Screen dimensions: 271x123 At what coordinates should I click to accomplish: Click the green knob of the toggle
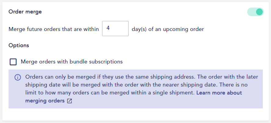click(x=259, y=12)
